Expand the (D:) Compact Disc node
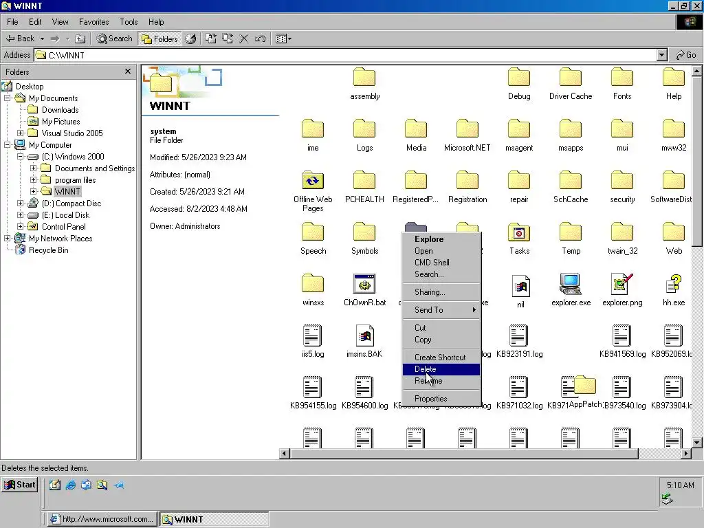 [20, 203]
